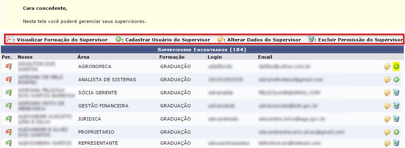405x148 pixels.
Task: Edit supervisor data in the AGRONOMICA row
Action: point(387,67)
